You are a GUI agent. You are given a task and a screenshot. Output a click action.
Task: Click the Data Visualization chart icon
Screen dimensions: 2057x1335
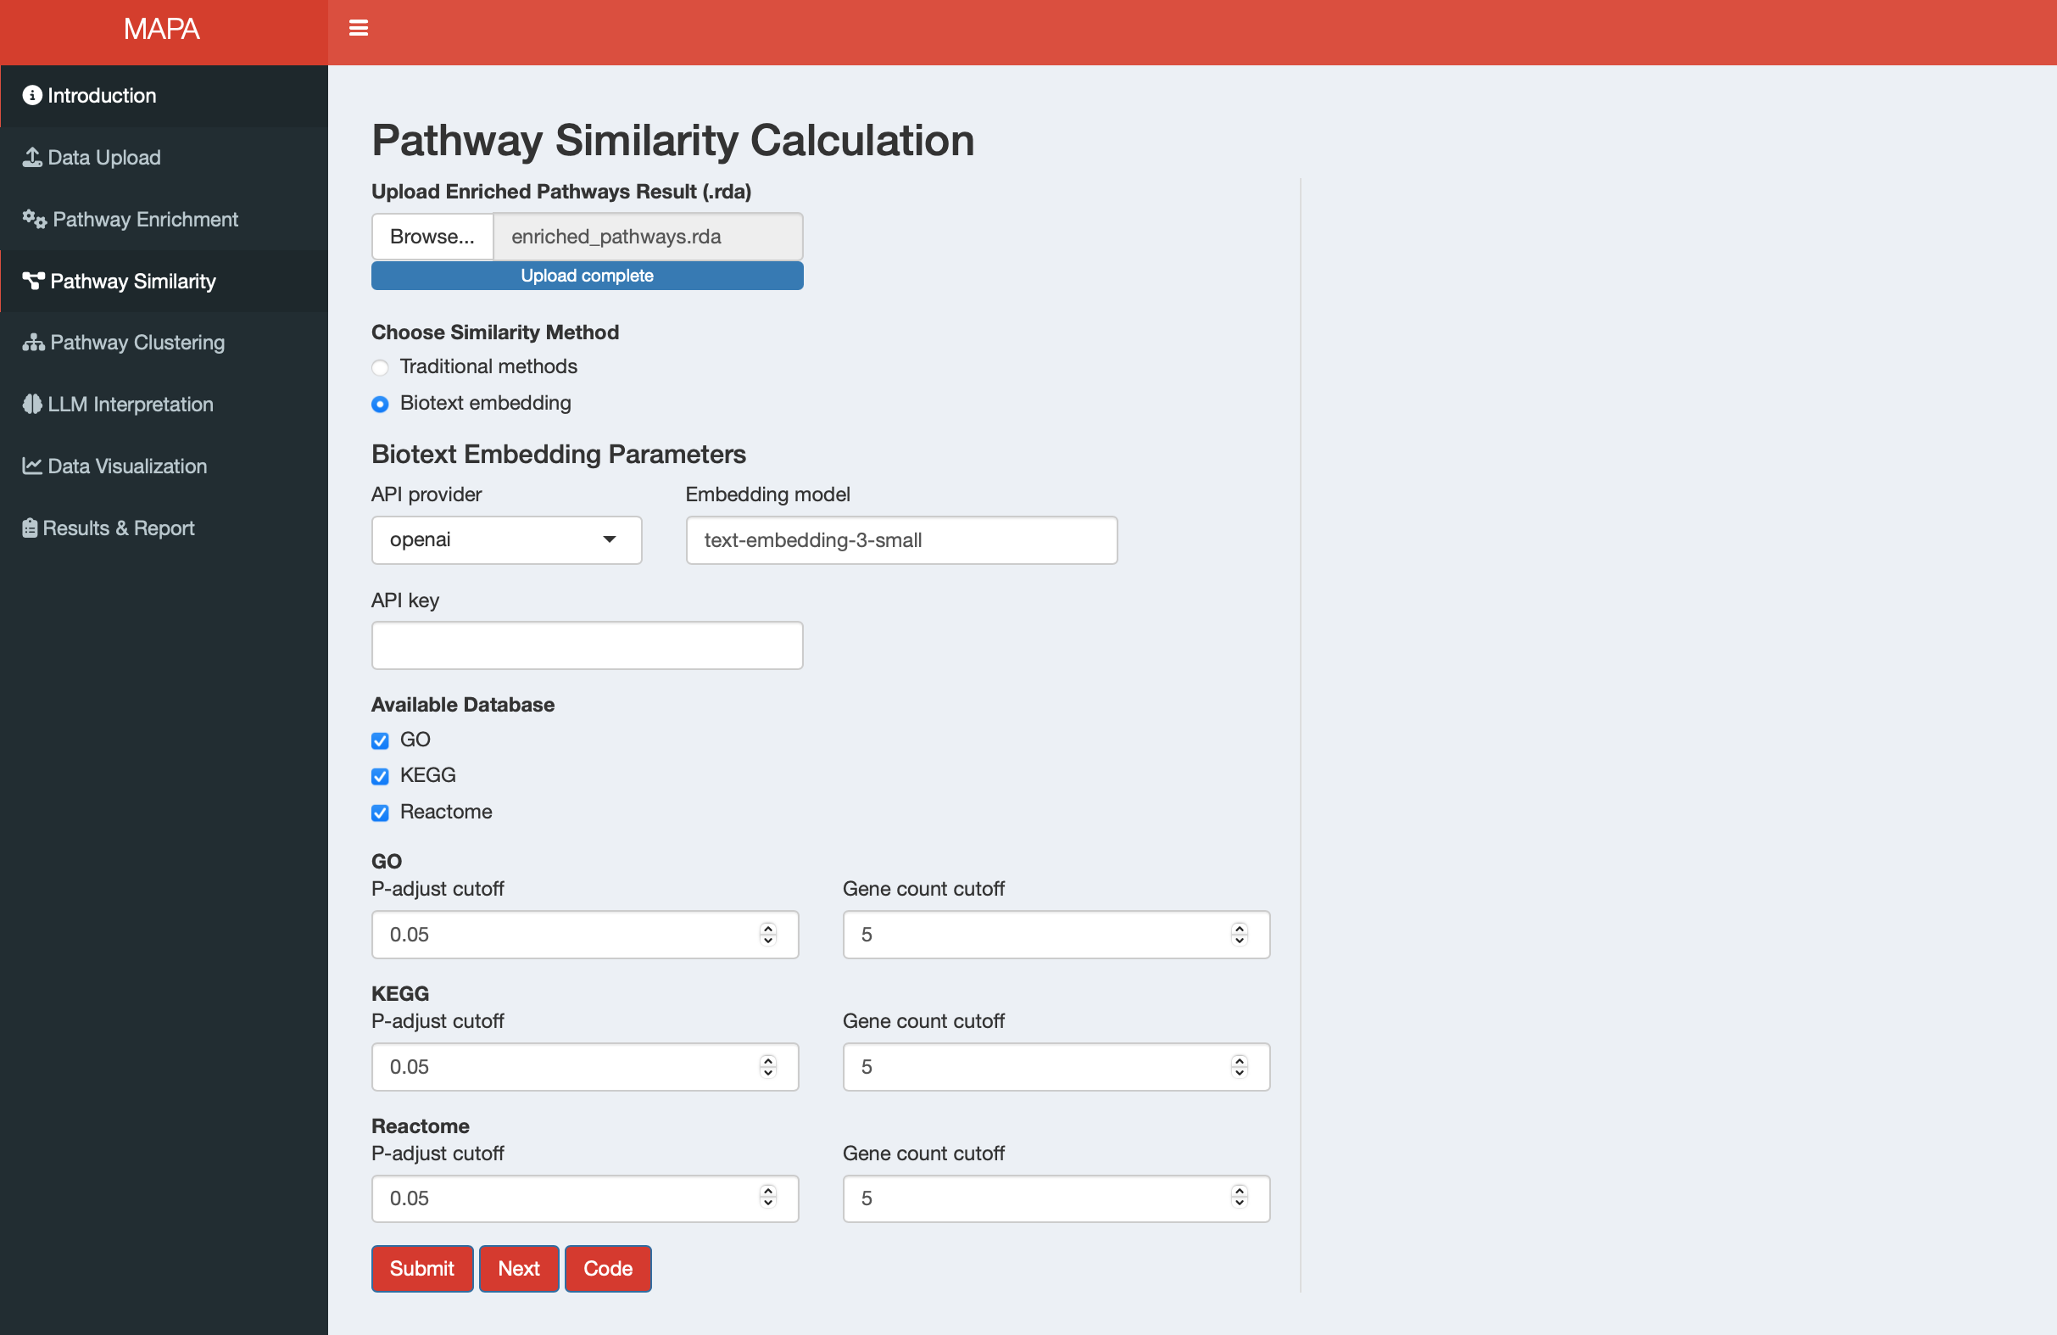pyautogui.click(x=32, y=466)
